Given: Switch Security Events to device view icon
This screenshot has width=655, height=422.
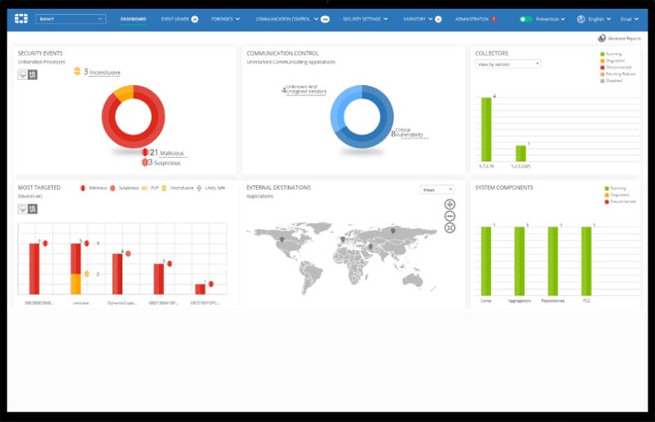Looking at the screenshot, I should pyautogui.click(x=24, y=74).
